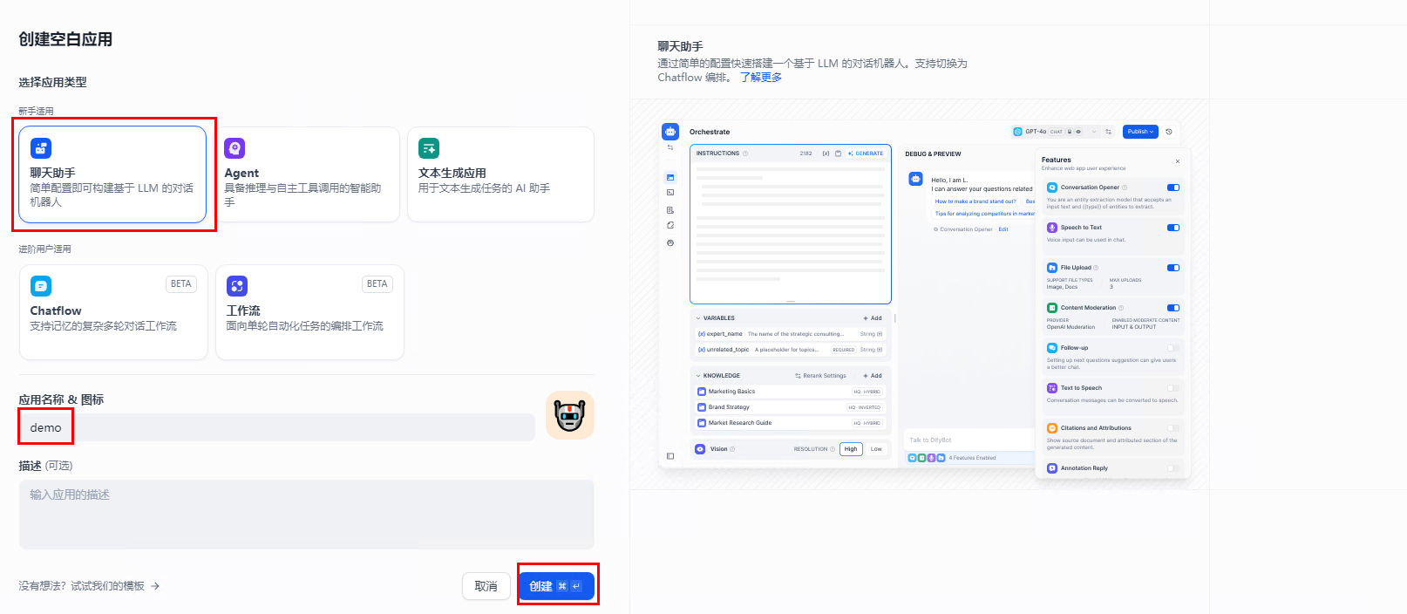The width and height of the screenshot is (1407, 614).
Task: Select the Brand Strategy knowledge row
Action: point(790,407)
